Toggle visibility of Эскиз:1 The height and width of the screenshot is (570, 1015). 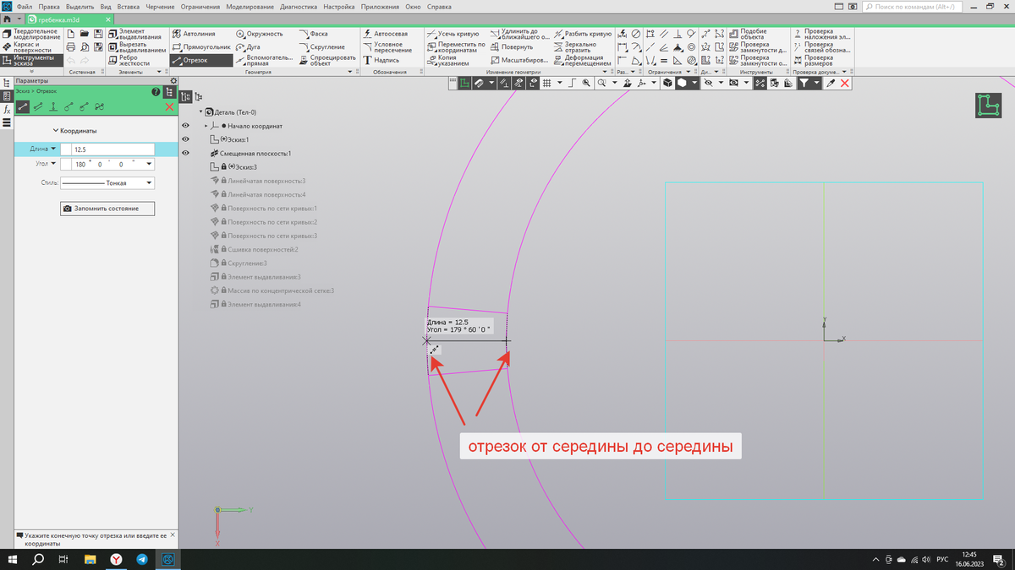185,139
